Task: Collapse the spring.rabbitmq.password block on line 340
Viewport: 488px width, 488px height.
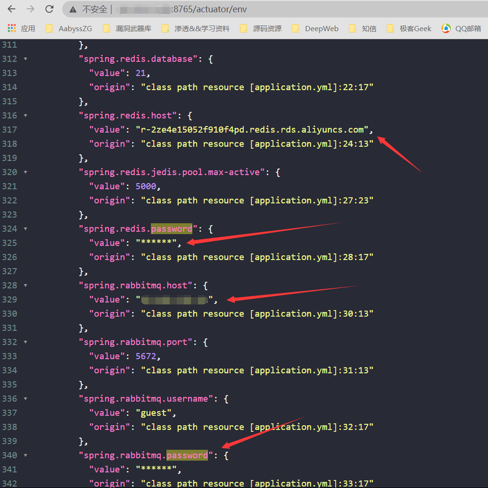Action: pos(26,456)
